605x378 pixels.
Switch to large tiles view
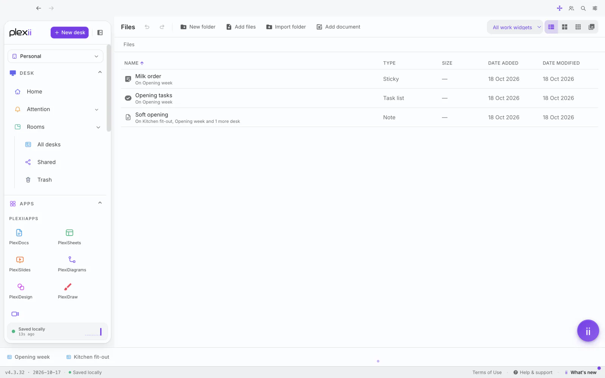coord(565,27)
